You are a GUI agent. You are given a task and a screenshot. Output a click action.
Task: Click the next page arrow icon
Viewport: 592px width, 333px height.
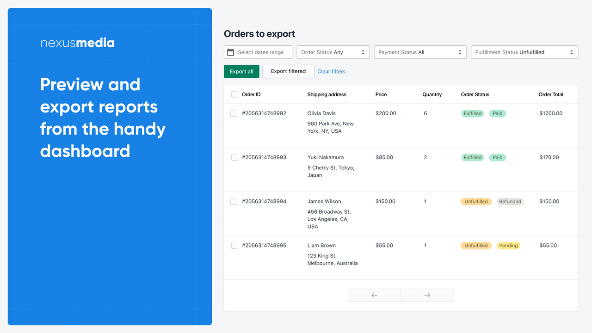(427, 295)
